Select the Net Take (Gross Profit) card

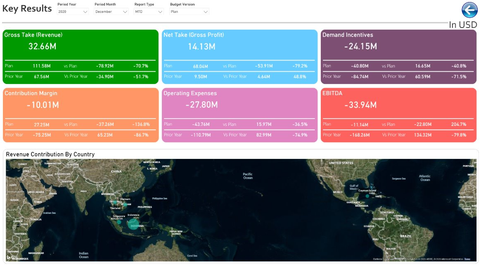[x=239, y=57]
